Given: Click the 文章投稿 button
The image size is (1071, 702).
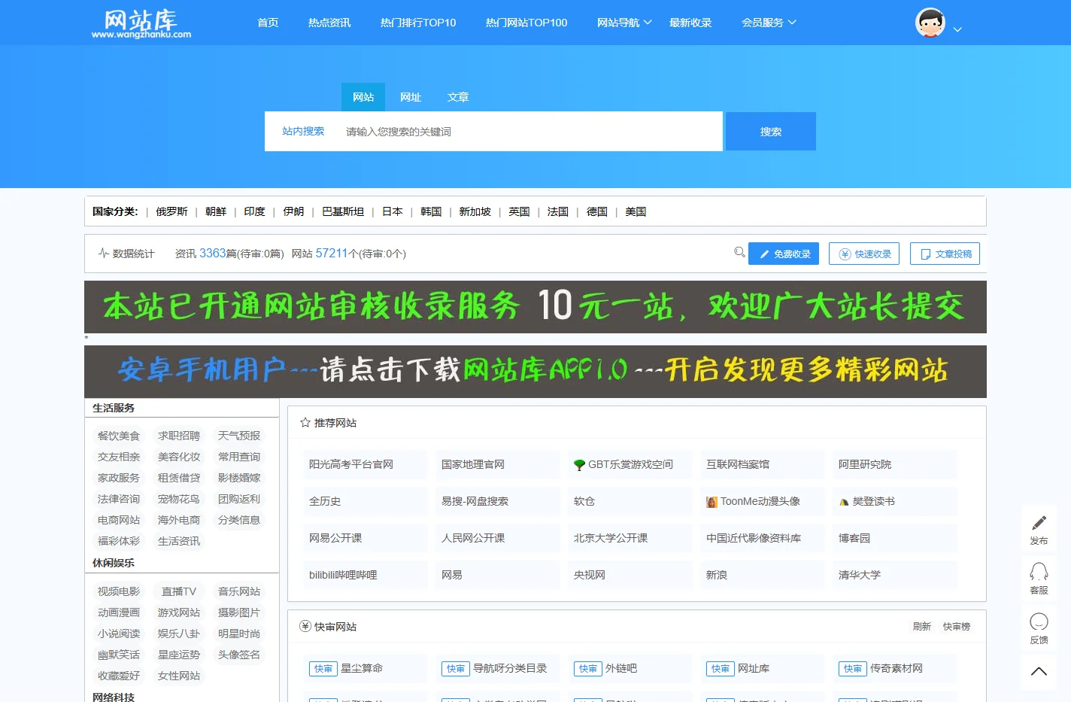Looking at the screenshot, I should pos(945,254).
